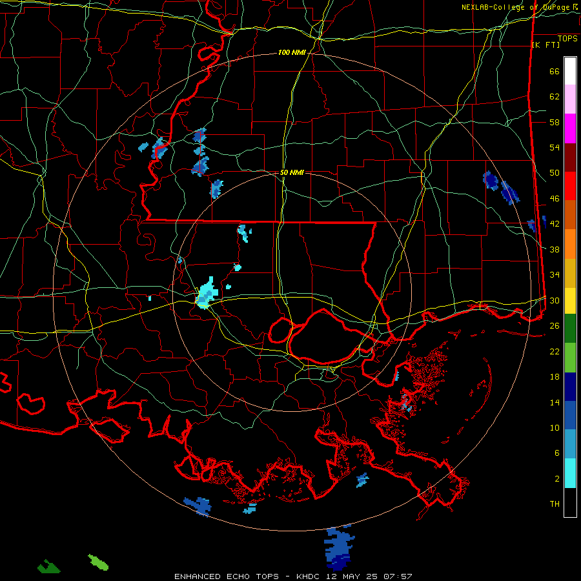This screenshot has height=581, width=581.
Task: Click the '38' legend value
Action: click(555, 249)
